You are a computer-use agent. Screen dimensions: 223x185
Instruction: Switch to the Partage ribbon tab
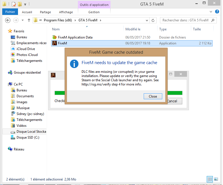click(45, 12)
